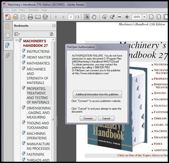Click the save file floppy icon
Image resolution: width=169 pixels, height=163 pixels.
tap(23, 17)
